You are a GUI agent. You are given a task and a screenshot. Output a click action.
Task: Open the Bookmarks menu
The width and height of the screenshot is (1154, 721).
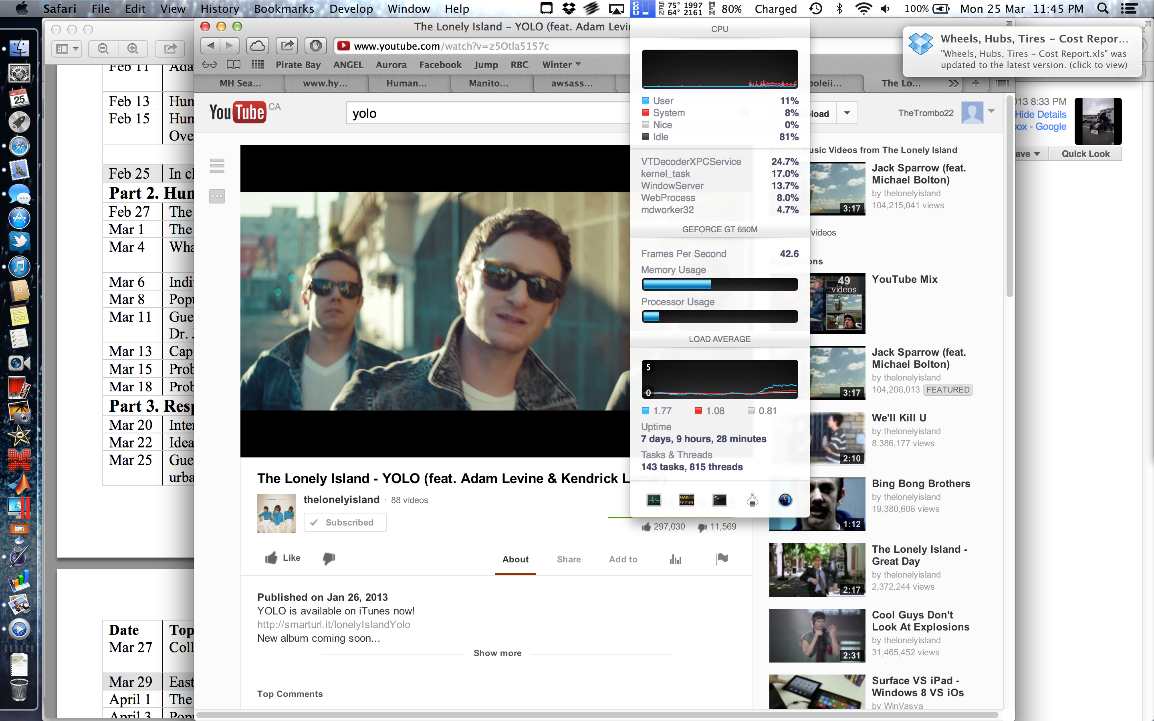(284, 8)
